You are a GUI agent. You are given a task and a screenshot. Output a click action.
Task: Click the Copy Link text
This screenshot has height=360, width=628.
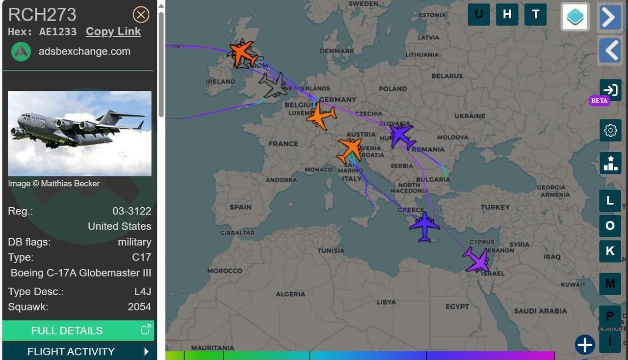tap(113, 31)
